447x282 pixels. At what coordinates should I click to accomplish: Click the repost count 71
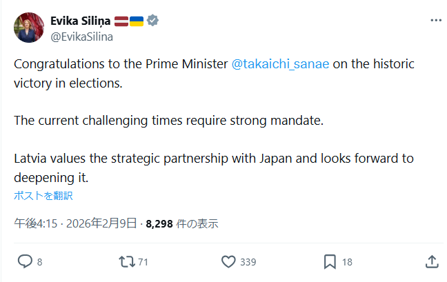click(143, 262)
